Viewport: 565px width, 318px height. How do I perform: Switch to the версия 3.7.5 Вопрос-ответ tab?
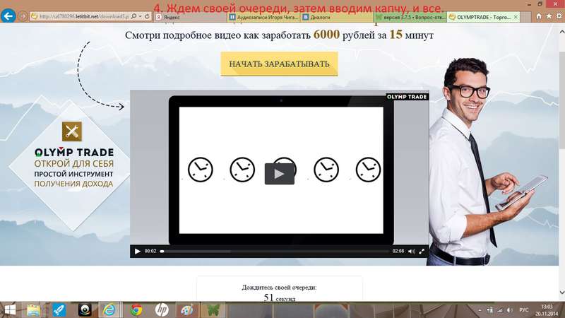click(x=410, y=17)
